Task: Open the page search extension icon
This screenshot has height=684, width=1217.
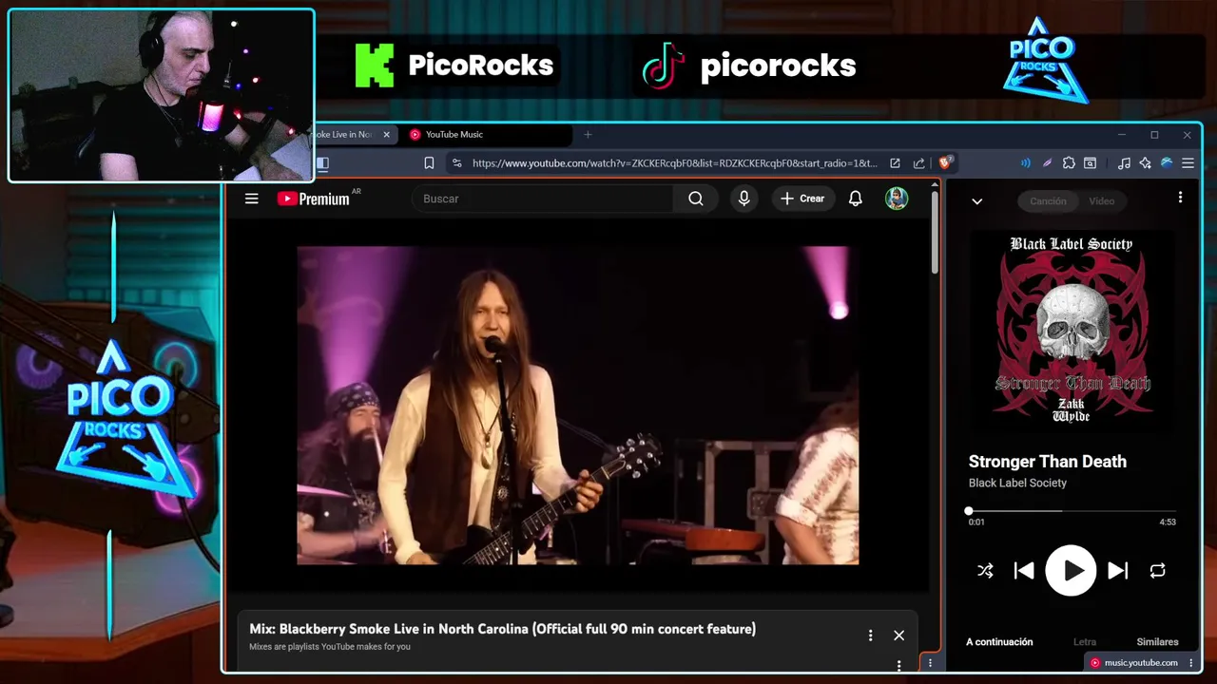Action: click(1091, 163)
